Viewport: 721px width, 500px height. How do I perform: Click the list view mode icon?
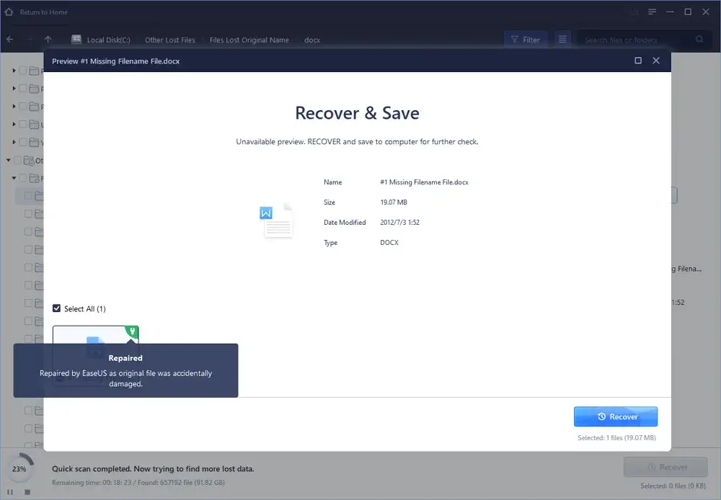click(x=563, y=40)
